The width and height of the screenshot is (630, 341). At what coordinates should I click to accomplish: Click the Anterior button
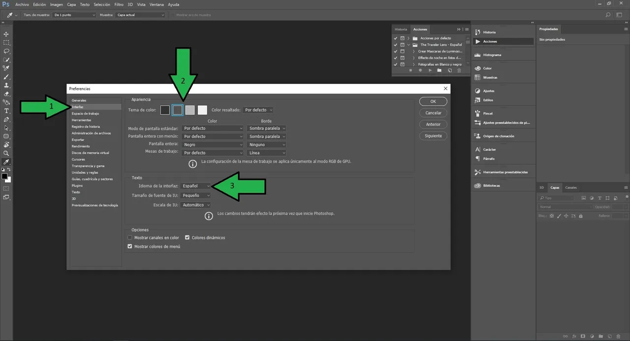433,124
